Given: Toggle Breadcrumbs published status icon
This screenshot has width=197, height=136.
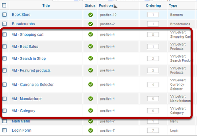Looking at the screenshot, I should 90,24.
